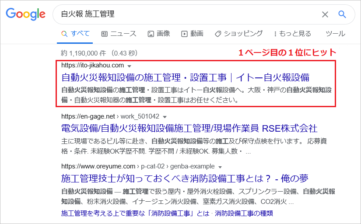
Task: Switch to the 動画 tab
Action: click(x=192, y=34)
